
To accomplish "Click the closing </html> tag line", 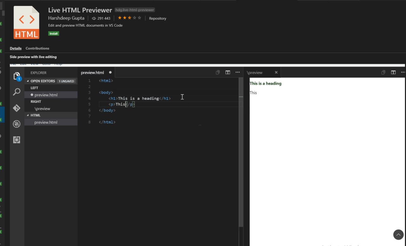I will coord(107,122).
